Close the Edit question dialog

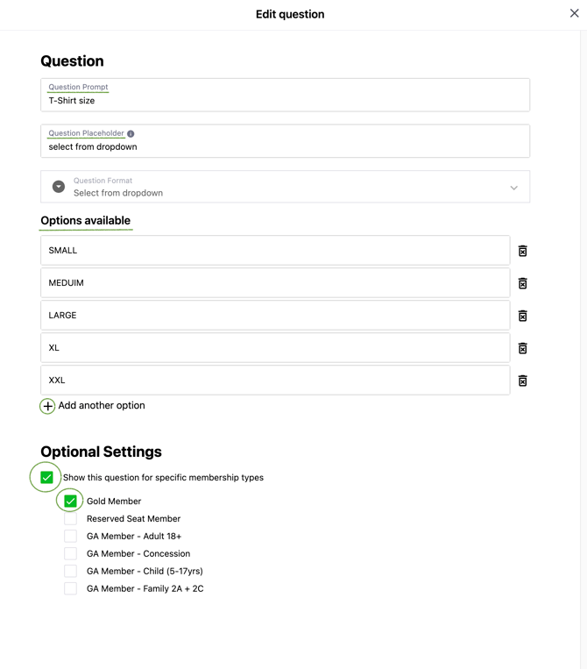click(x=574, y=13)
